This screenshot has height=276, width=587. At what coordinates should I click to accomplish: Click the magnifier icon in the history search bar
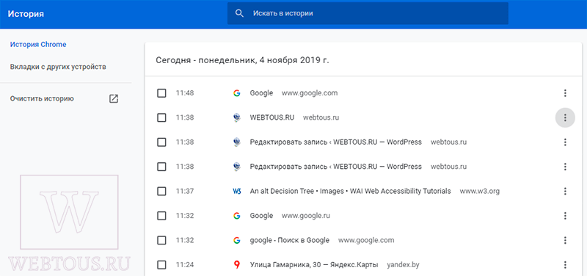[x=239, y=13]
